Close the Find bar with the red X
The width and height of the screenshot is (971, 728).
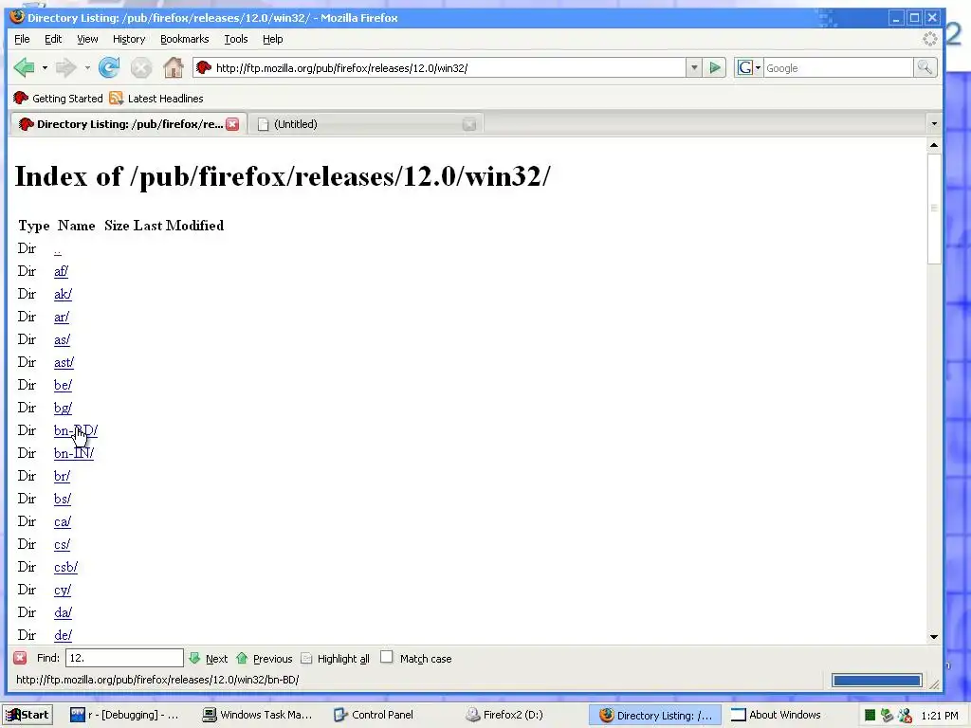20,658
